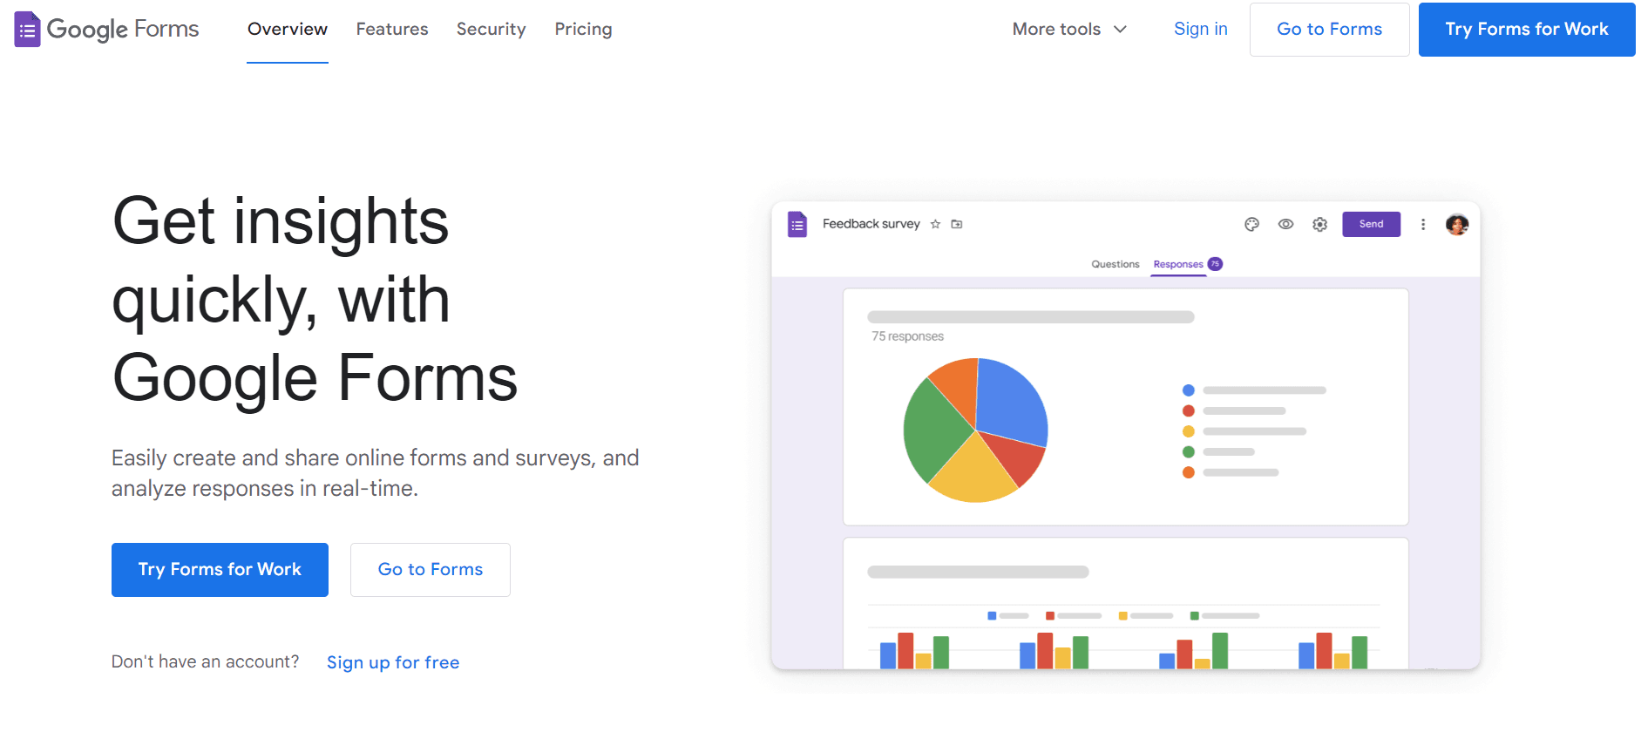Click Go to Forms below headline
This screenshot has height=732, width=1641.
point(431,570)
